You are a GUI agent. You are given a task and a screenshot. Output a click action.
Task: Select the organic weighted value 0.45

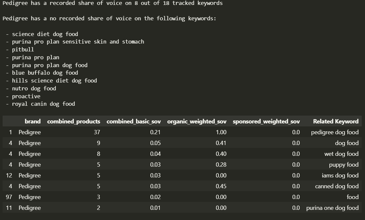tap(221, 186)
